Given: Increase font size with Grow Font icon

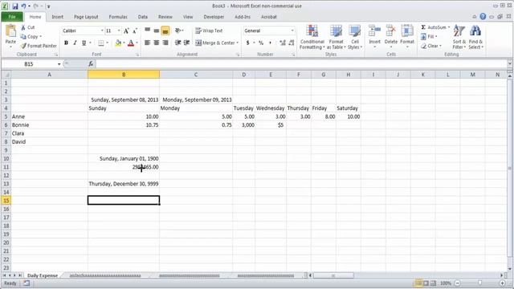Looking at the screenshot, I should point(126,31).
